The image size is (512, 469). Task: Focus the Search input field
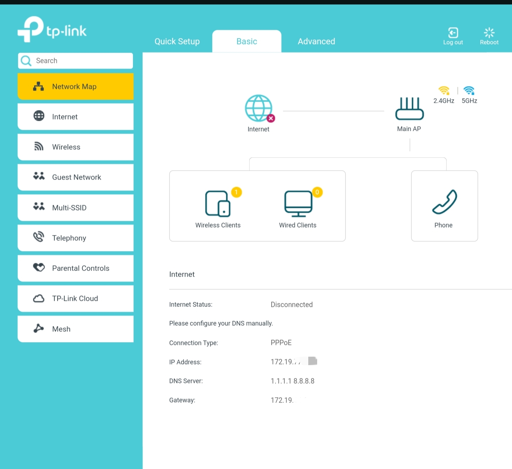[x=75, y=61]
